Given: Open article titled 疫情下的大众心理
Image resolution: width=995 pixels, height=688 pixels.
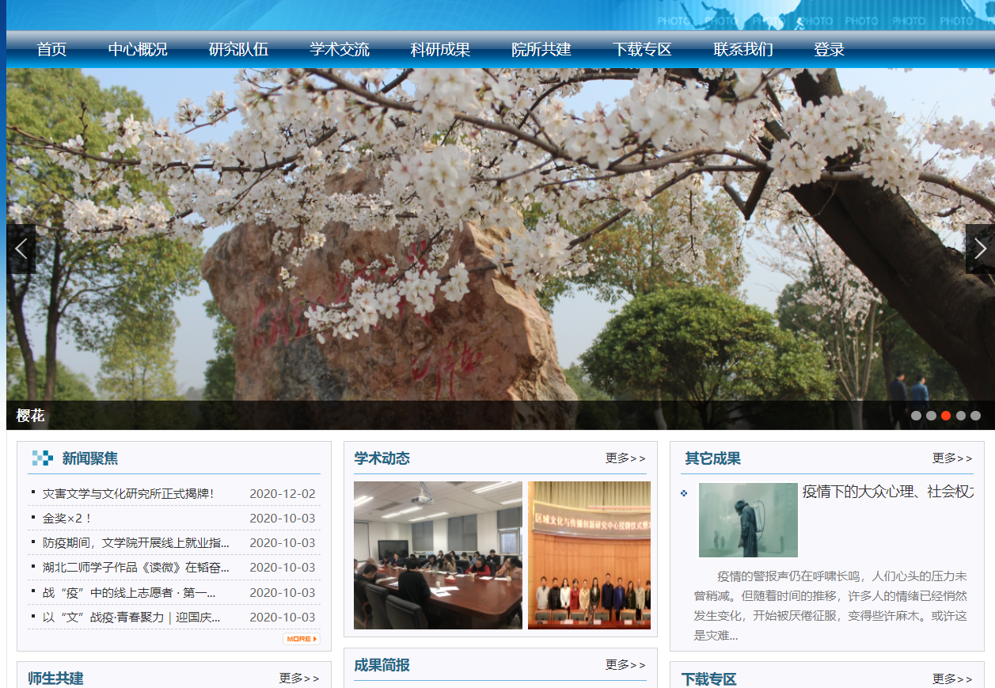Looking at the screenshot, I should (887, 492).
